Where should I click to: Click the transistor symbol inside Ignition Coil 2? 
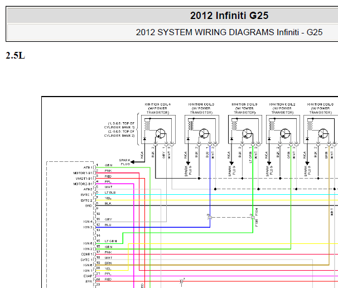(285, 133)
